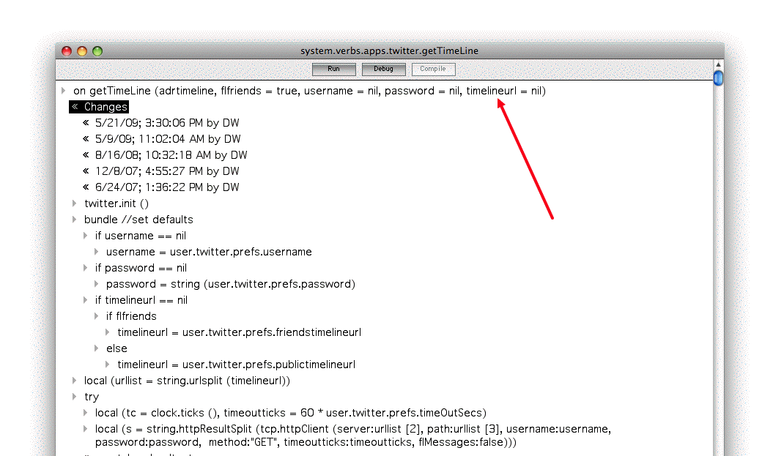The height and width of the screenshot is (456, 784).
Task: Click the green zoom window button
Action: 97,51
